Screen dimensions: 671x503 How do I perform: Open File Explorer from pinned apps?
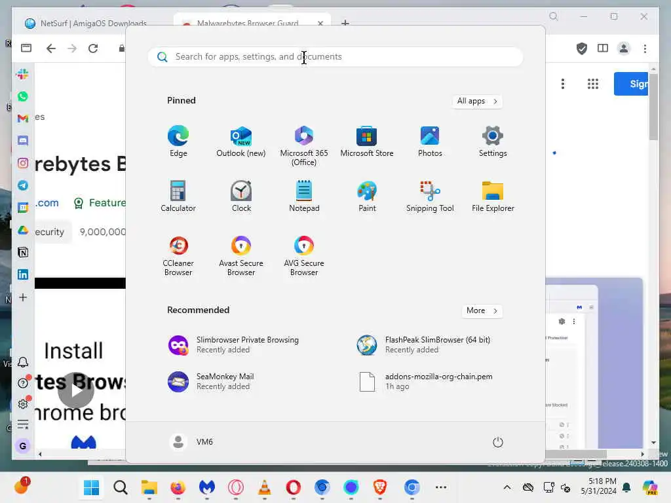(x=493, y=196)
